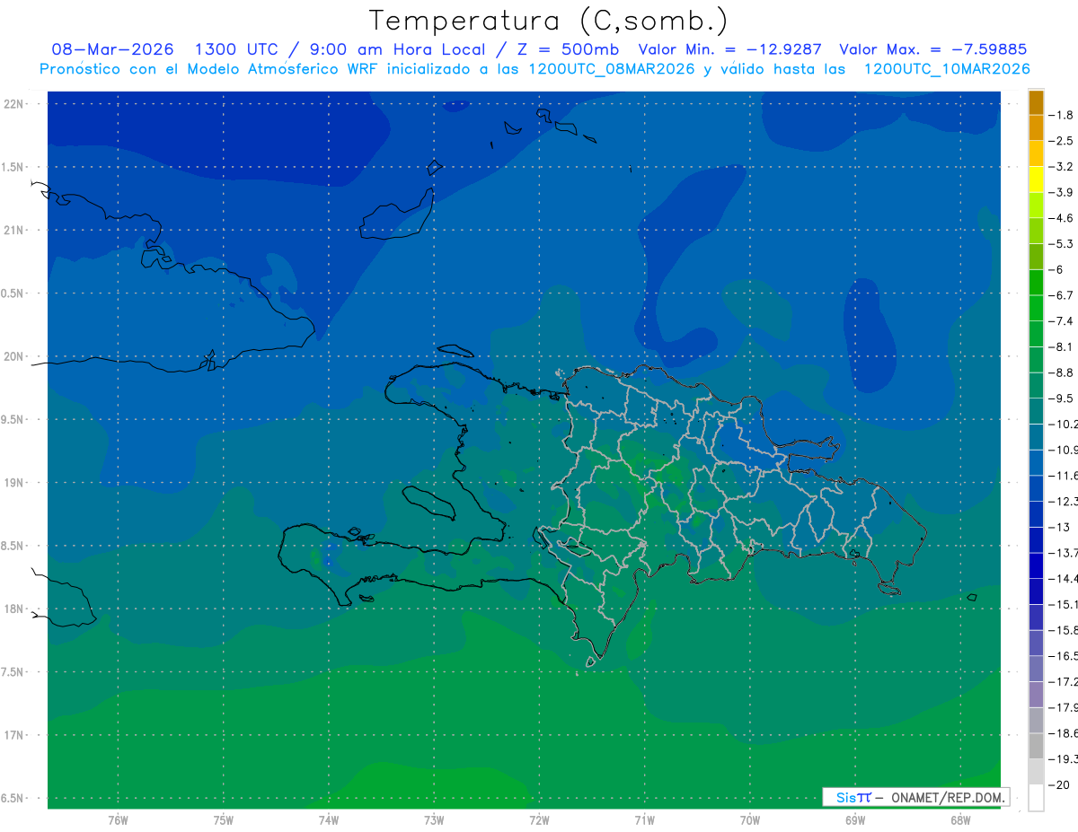1078x832 pixels.
Task: Click the "-2.5" legend value
Action: click(x=1061, y=141)
